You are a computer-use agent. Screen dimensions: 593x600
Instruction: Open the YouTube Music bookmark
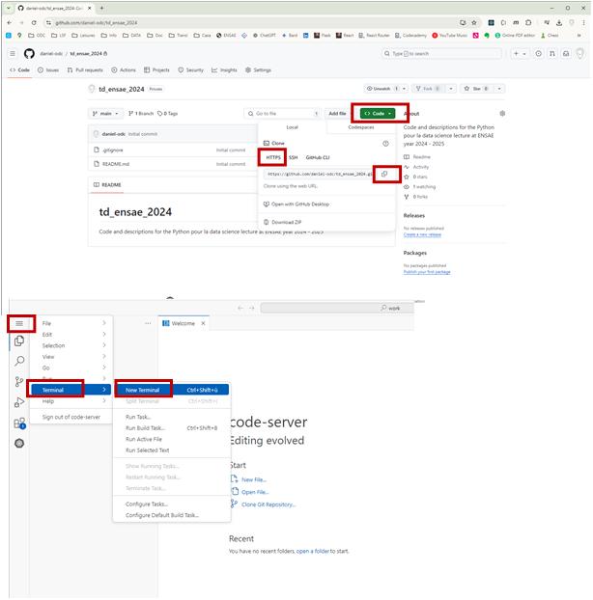450,35
